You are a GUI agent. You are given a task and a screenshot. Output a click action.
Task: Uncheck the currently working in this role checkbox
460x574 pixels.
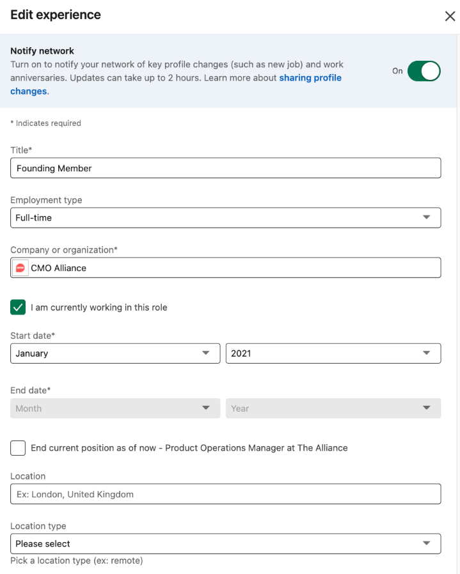point(18,307)
